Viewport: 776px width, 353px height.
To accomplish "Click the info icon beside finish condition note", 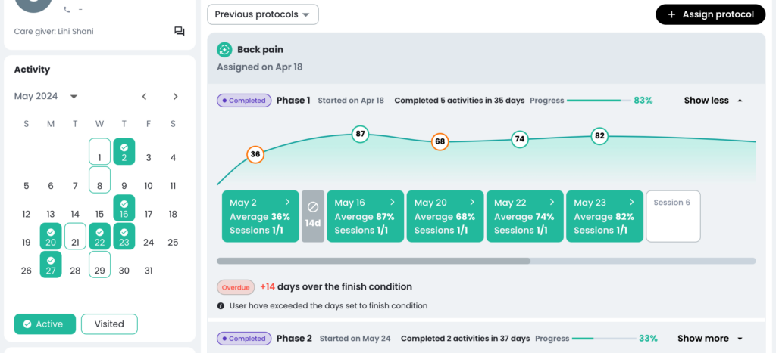I will click(x=221, y=305).
